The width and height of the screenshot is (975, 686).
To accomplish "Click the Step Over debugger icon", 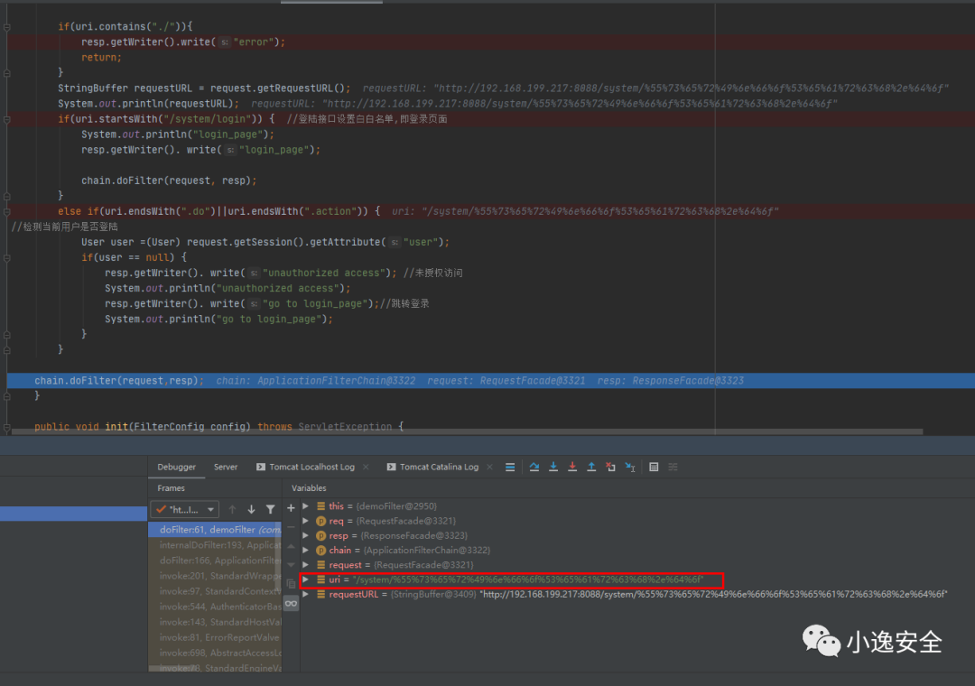I will 534,467.
